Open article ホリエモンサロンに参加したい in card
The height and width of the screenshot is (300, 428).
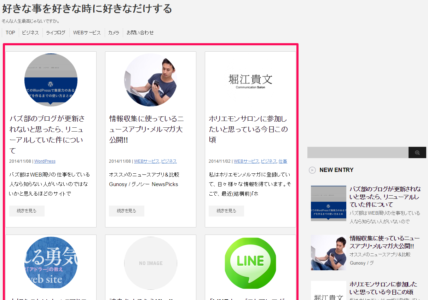tap(248, 129)
